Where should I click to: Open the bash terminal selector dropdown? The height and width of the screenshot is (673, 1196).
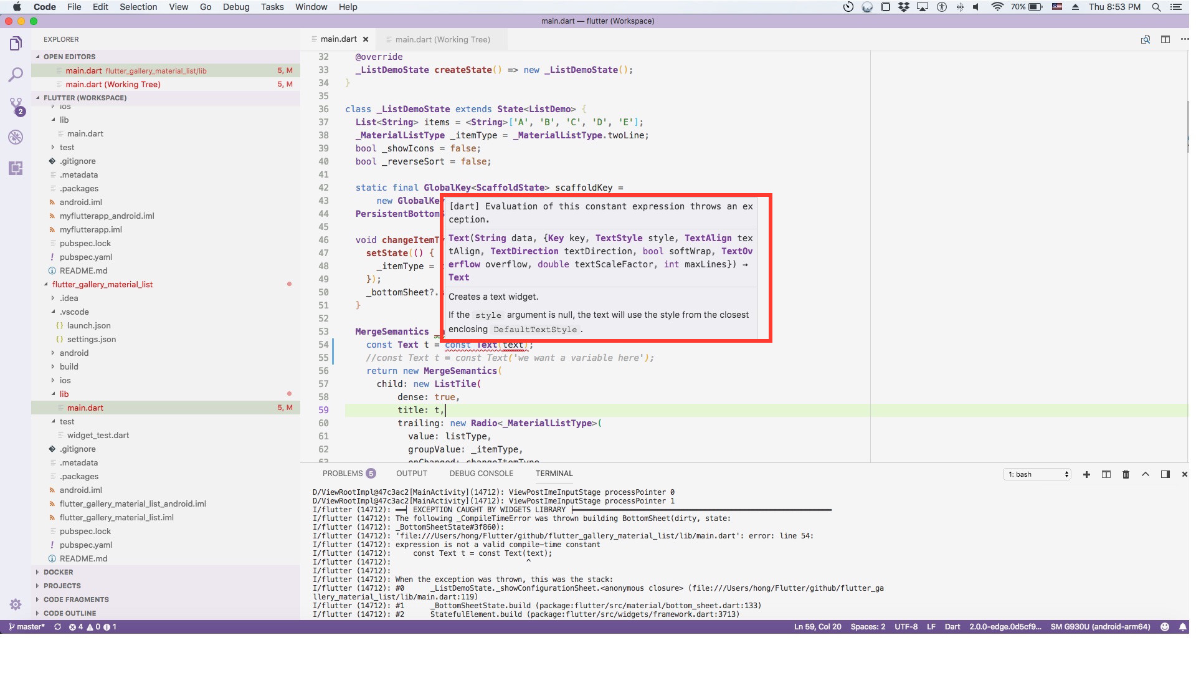coord(1038,474)
